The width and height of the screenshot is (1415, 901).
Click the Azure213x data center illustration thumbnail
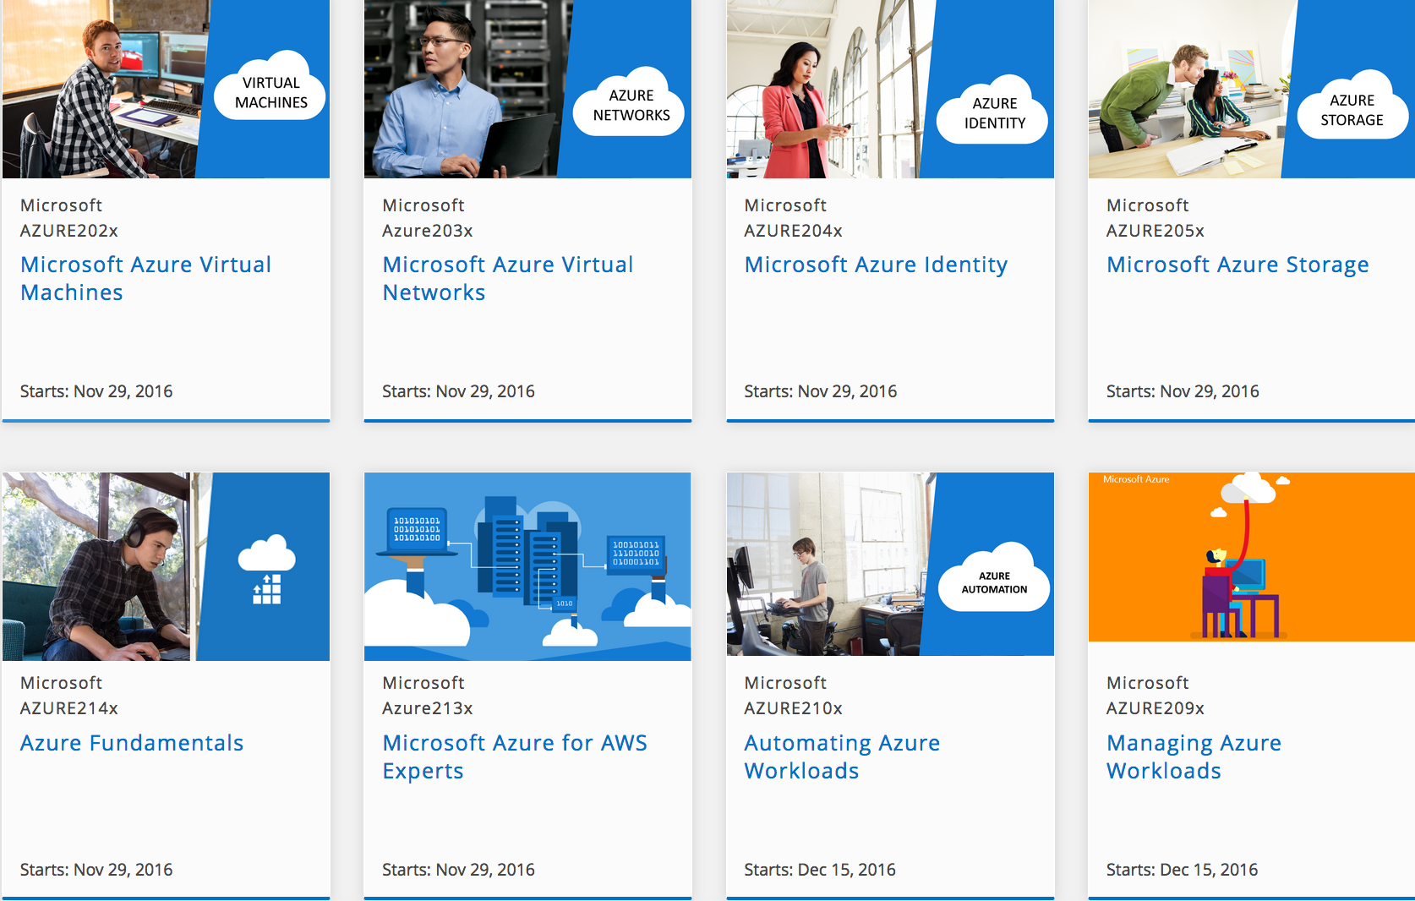pos(527,566)
